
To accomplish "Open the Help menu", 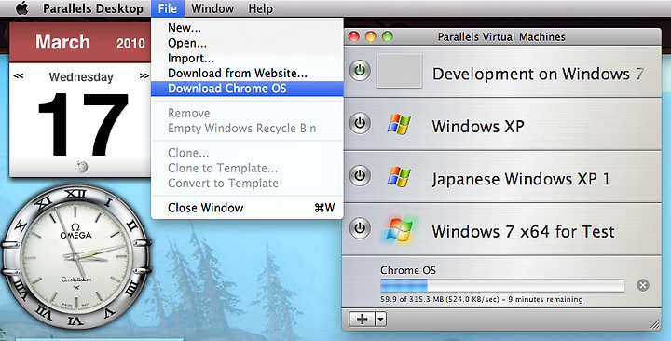I will (261, 8).
